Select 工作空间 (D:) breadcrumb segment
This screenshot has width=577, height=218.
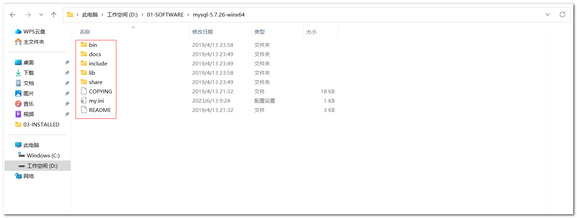(x=122, y=14)
